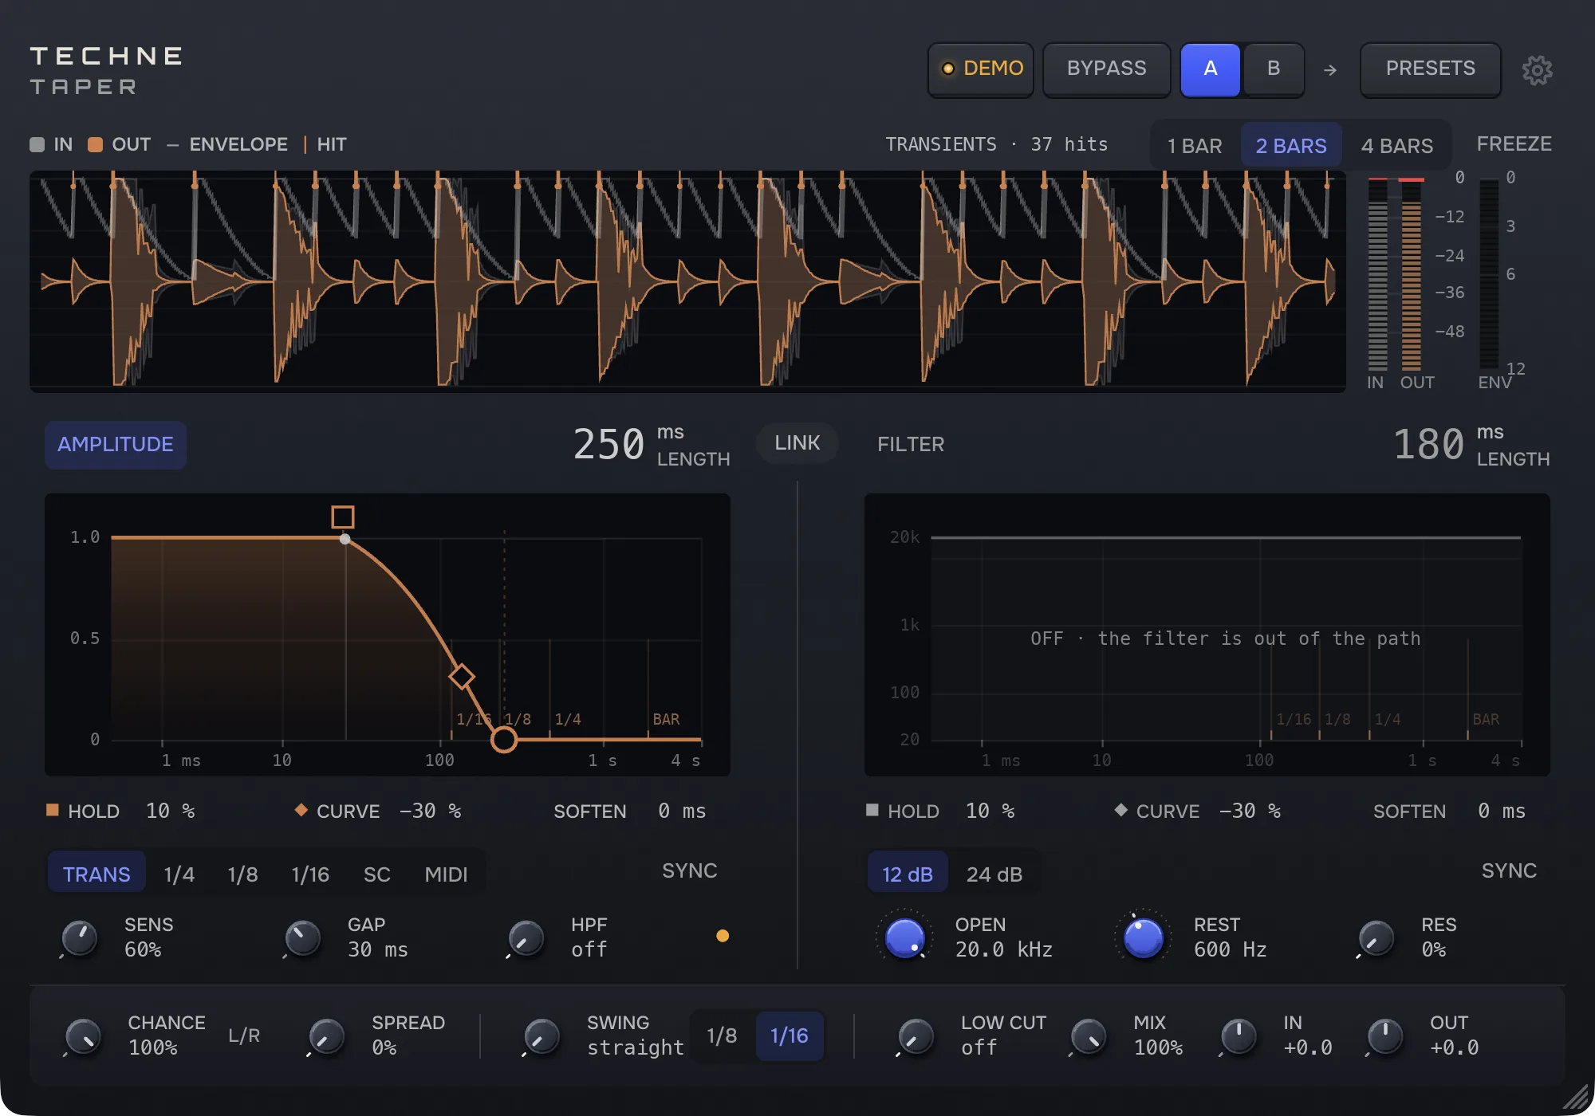Select the 4 BARS view tab

(1397, 146)
